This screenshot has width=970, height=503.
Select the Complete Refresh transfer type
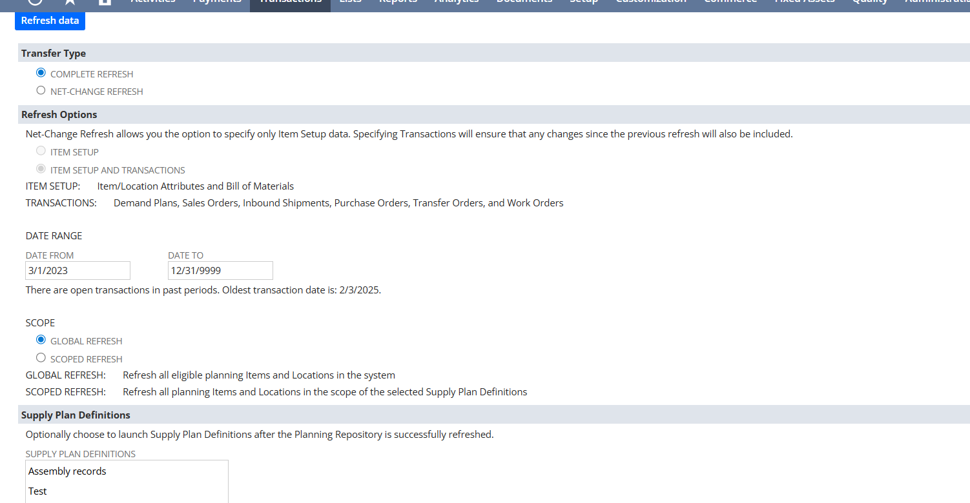(x=41, y=73)
